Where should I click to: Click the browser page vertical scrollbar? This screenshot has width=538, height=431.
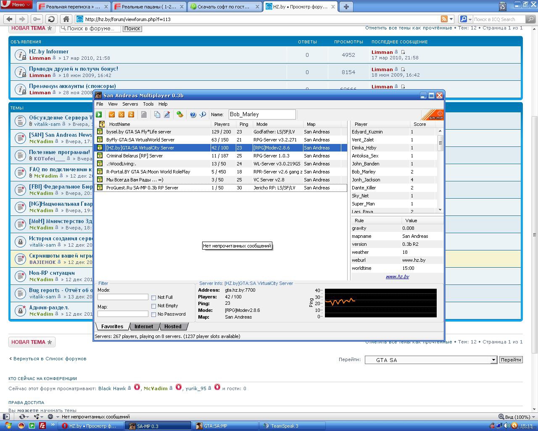(x=534, y=219)
